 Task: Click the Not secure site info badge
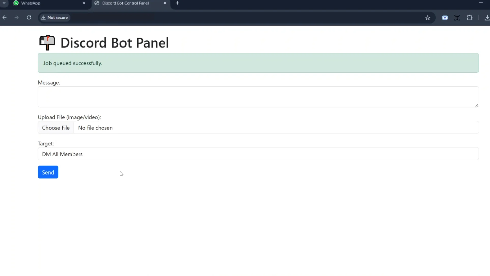(54, 18)
